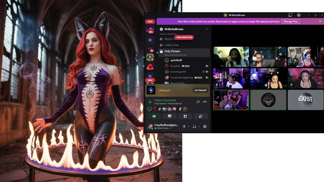Focus the EXIST avatar tile
This screenshot has width=324, height=182.
tap(306, 100)
